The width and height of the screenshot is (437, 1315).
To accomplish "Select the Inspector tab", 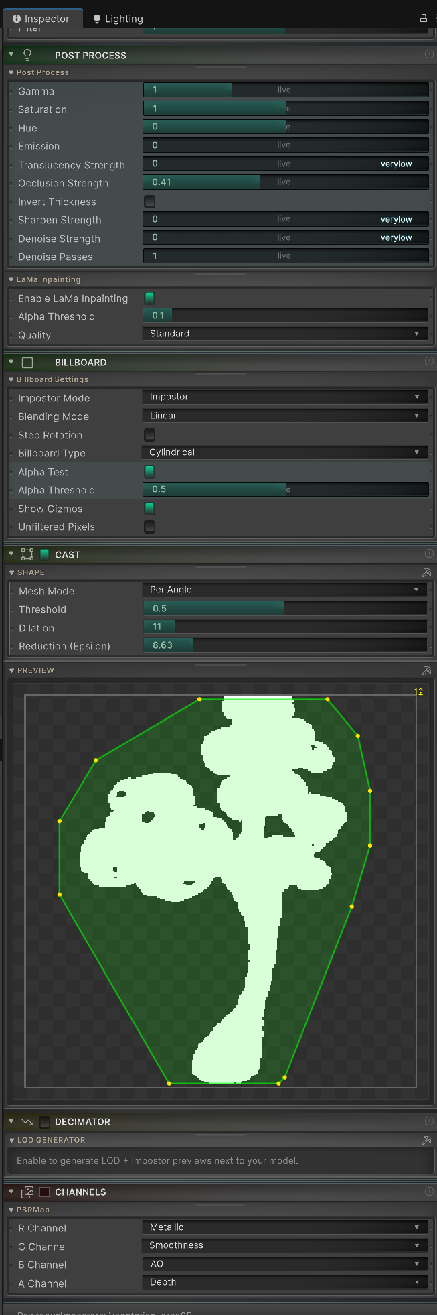I will [41, 19].
